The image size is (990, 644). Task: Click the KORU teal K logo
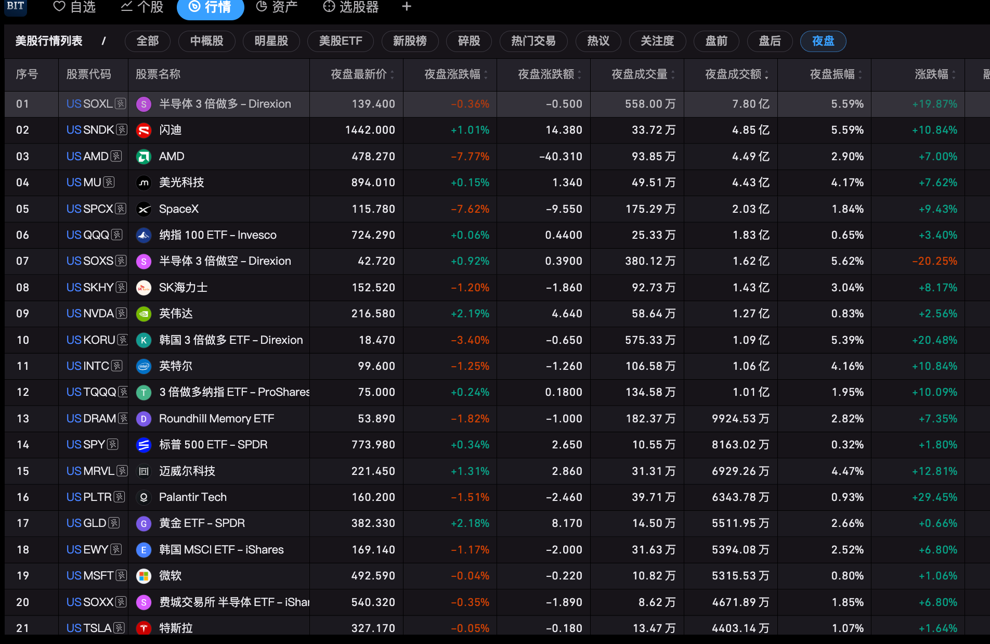[144, 340]
